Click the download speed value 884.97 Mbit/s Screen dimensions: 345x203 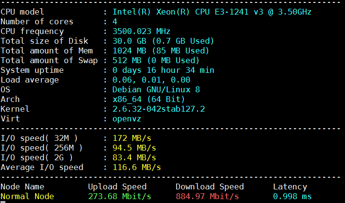coord(207,196)
